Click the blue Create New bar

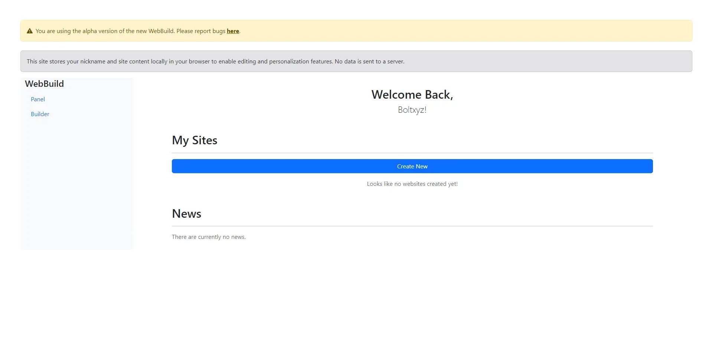coord(412,166)
